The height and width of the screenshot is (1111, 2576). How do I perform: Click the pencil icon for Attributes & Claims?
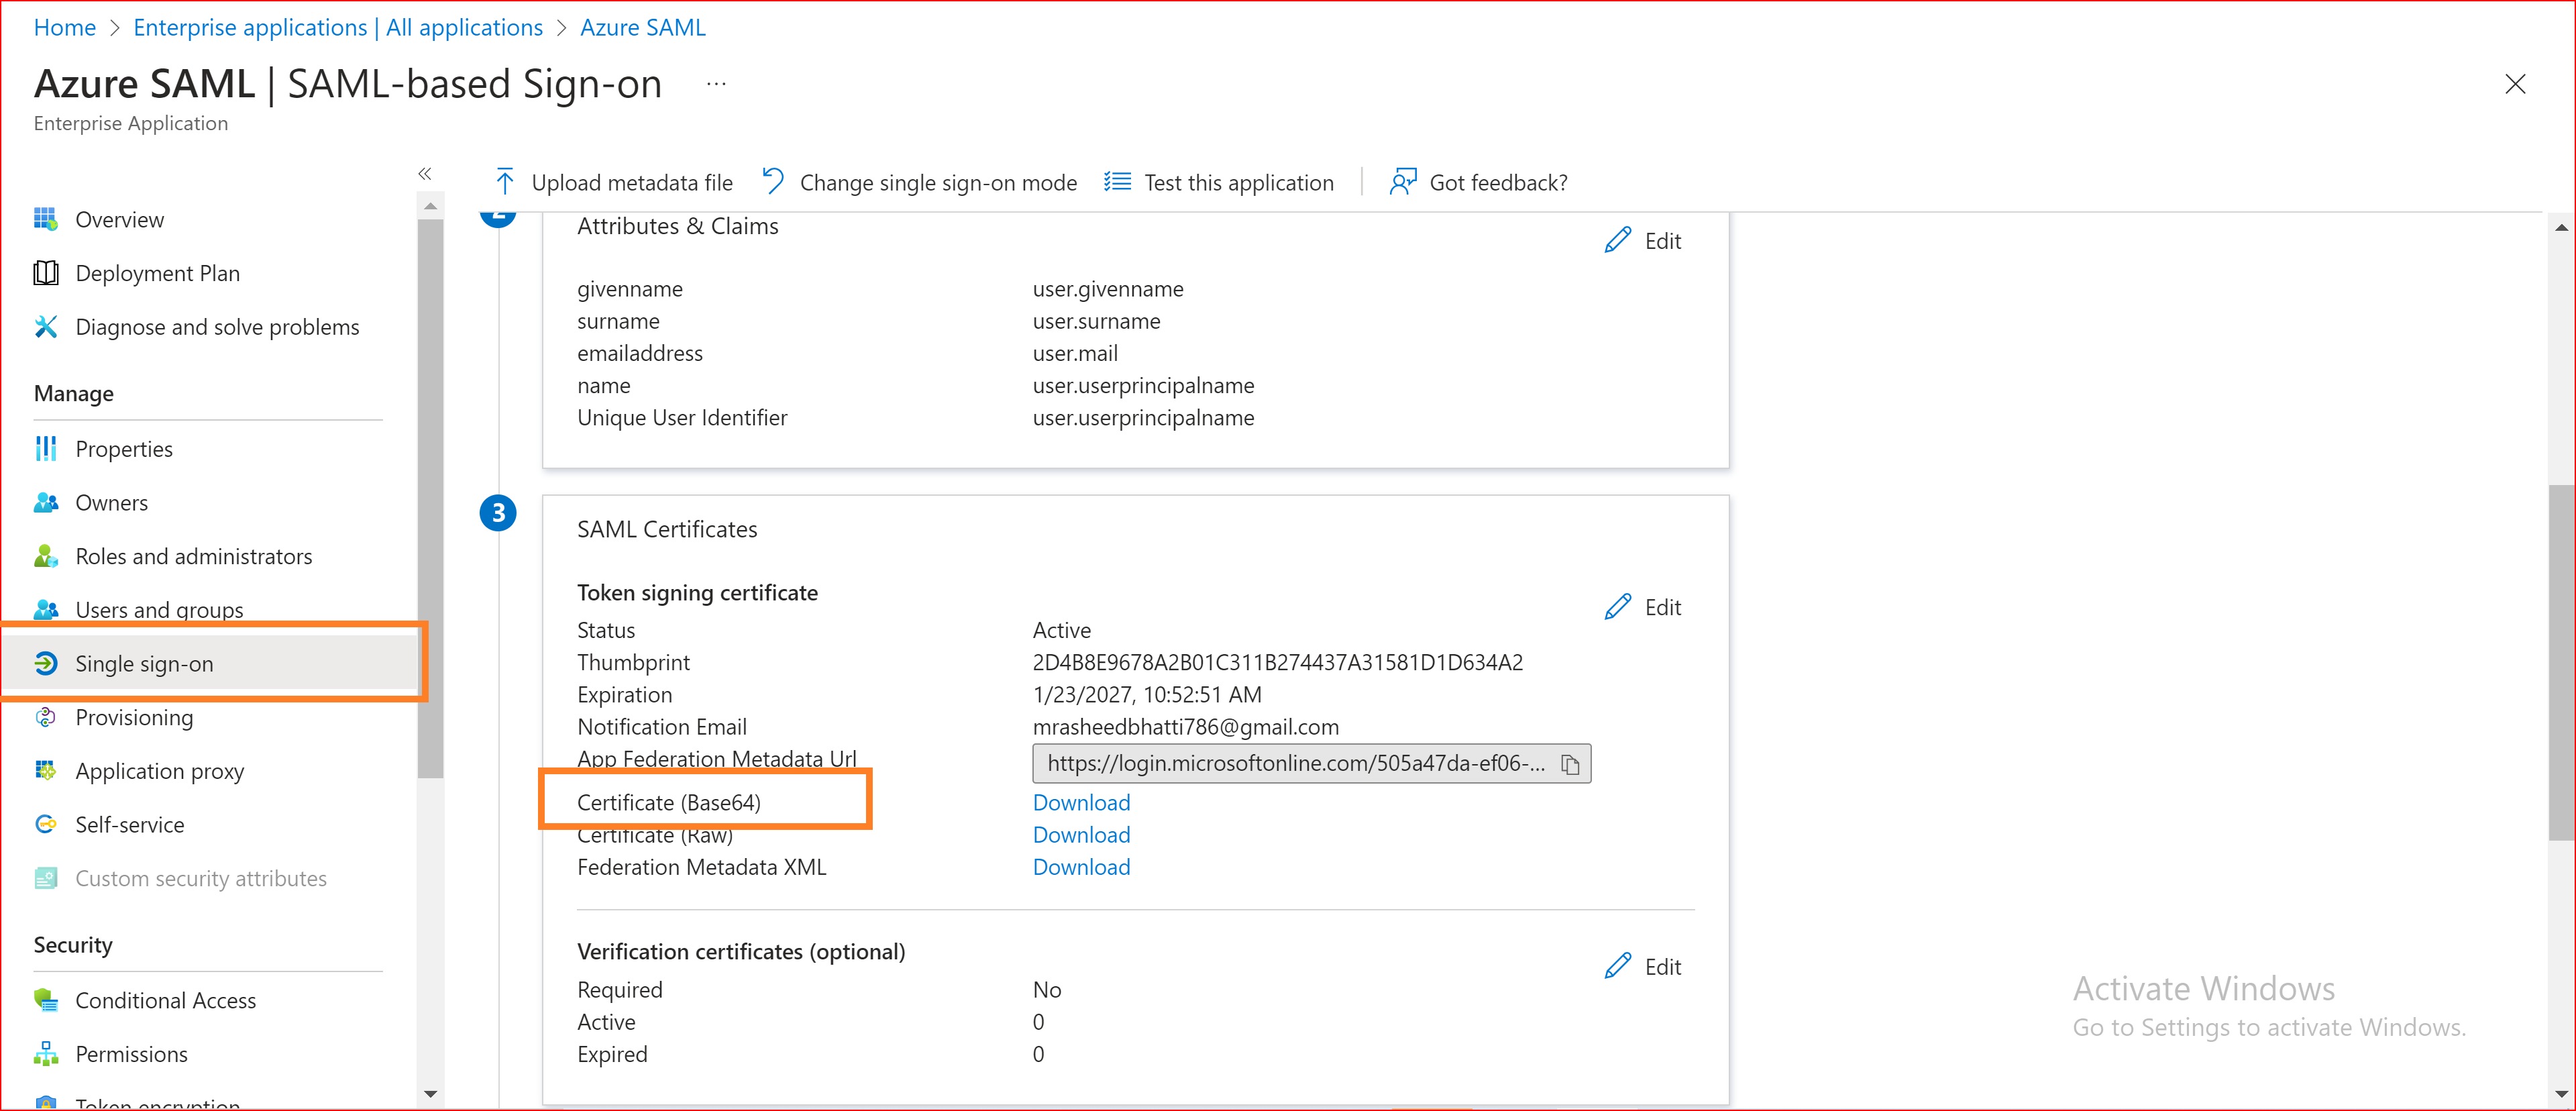click(1617, 241)
